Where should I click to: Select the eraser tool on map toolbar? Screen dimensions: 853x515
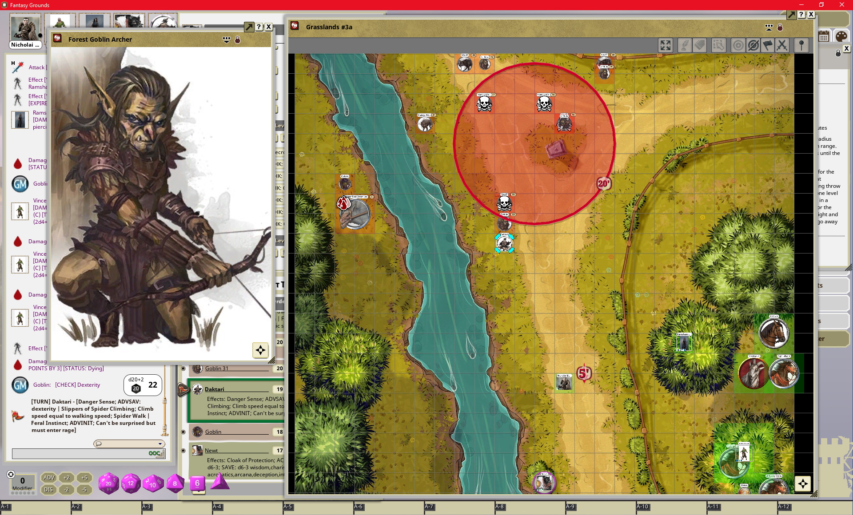click(700, 45)
